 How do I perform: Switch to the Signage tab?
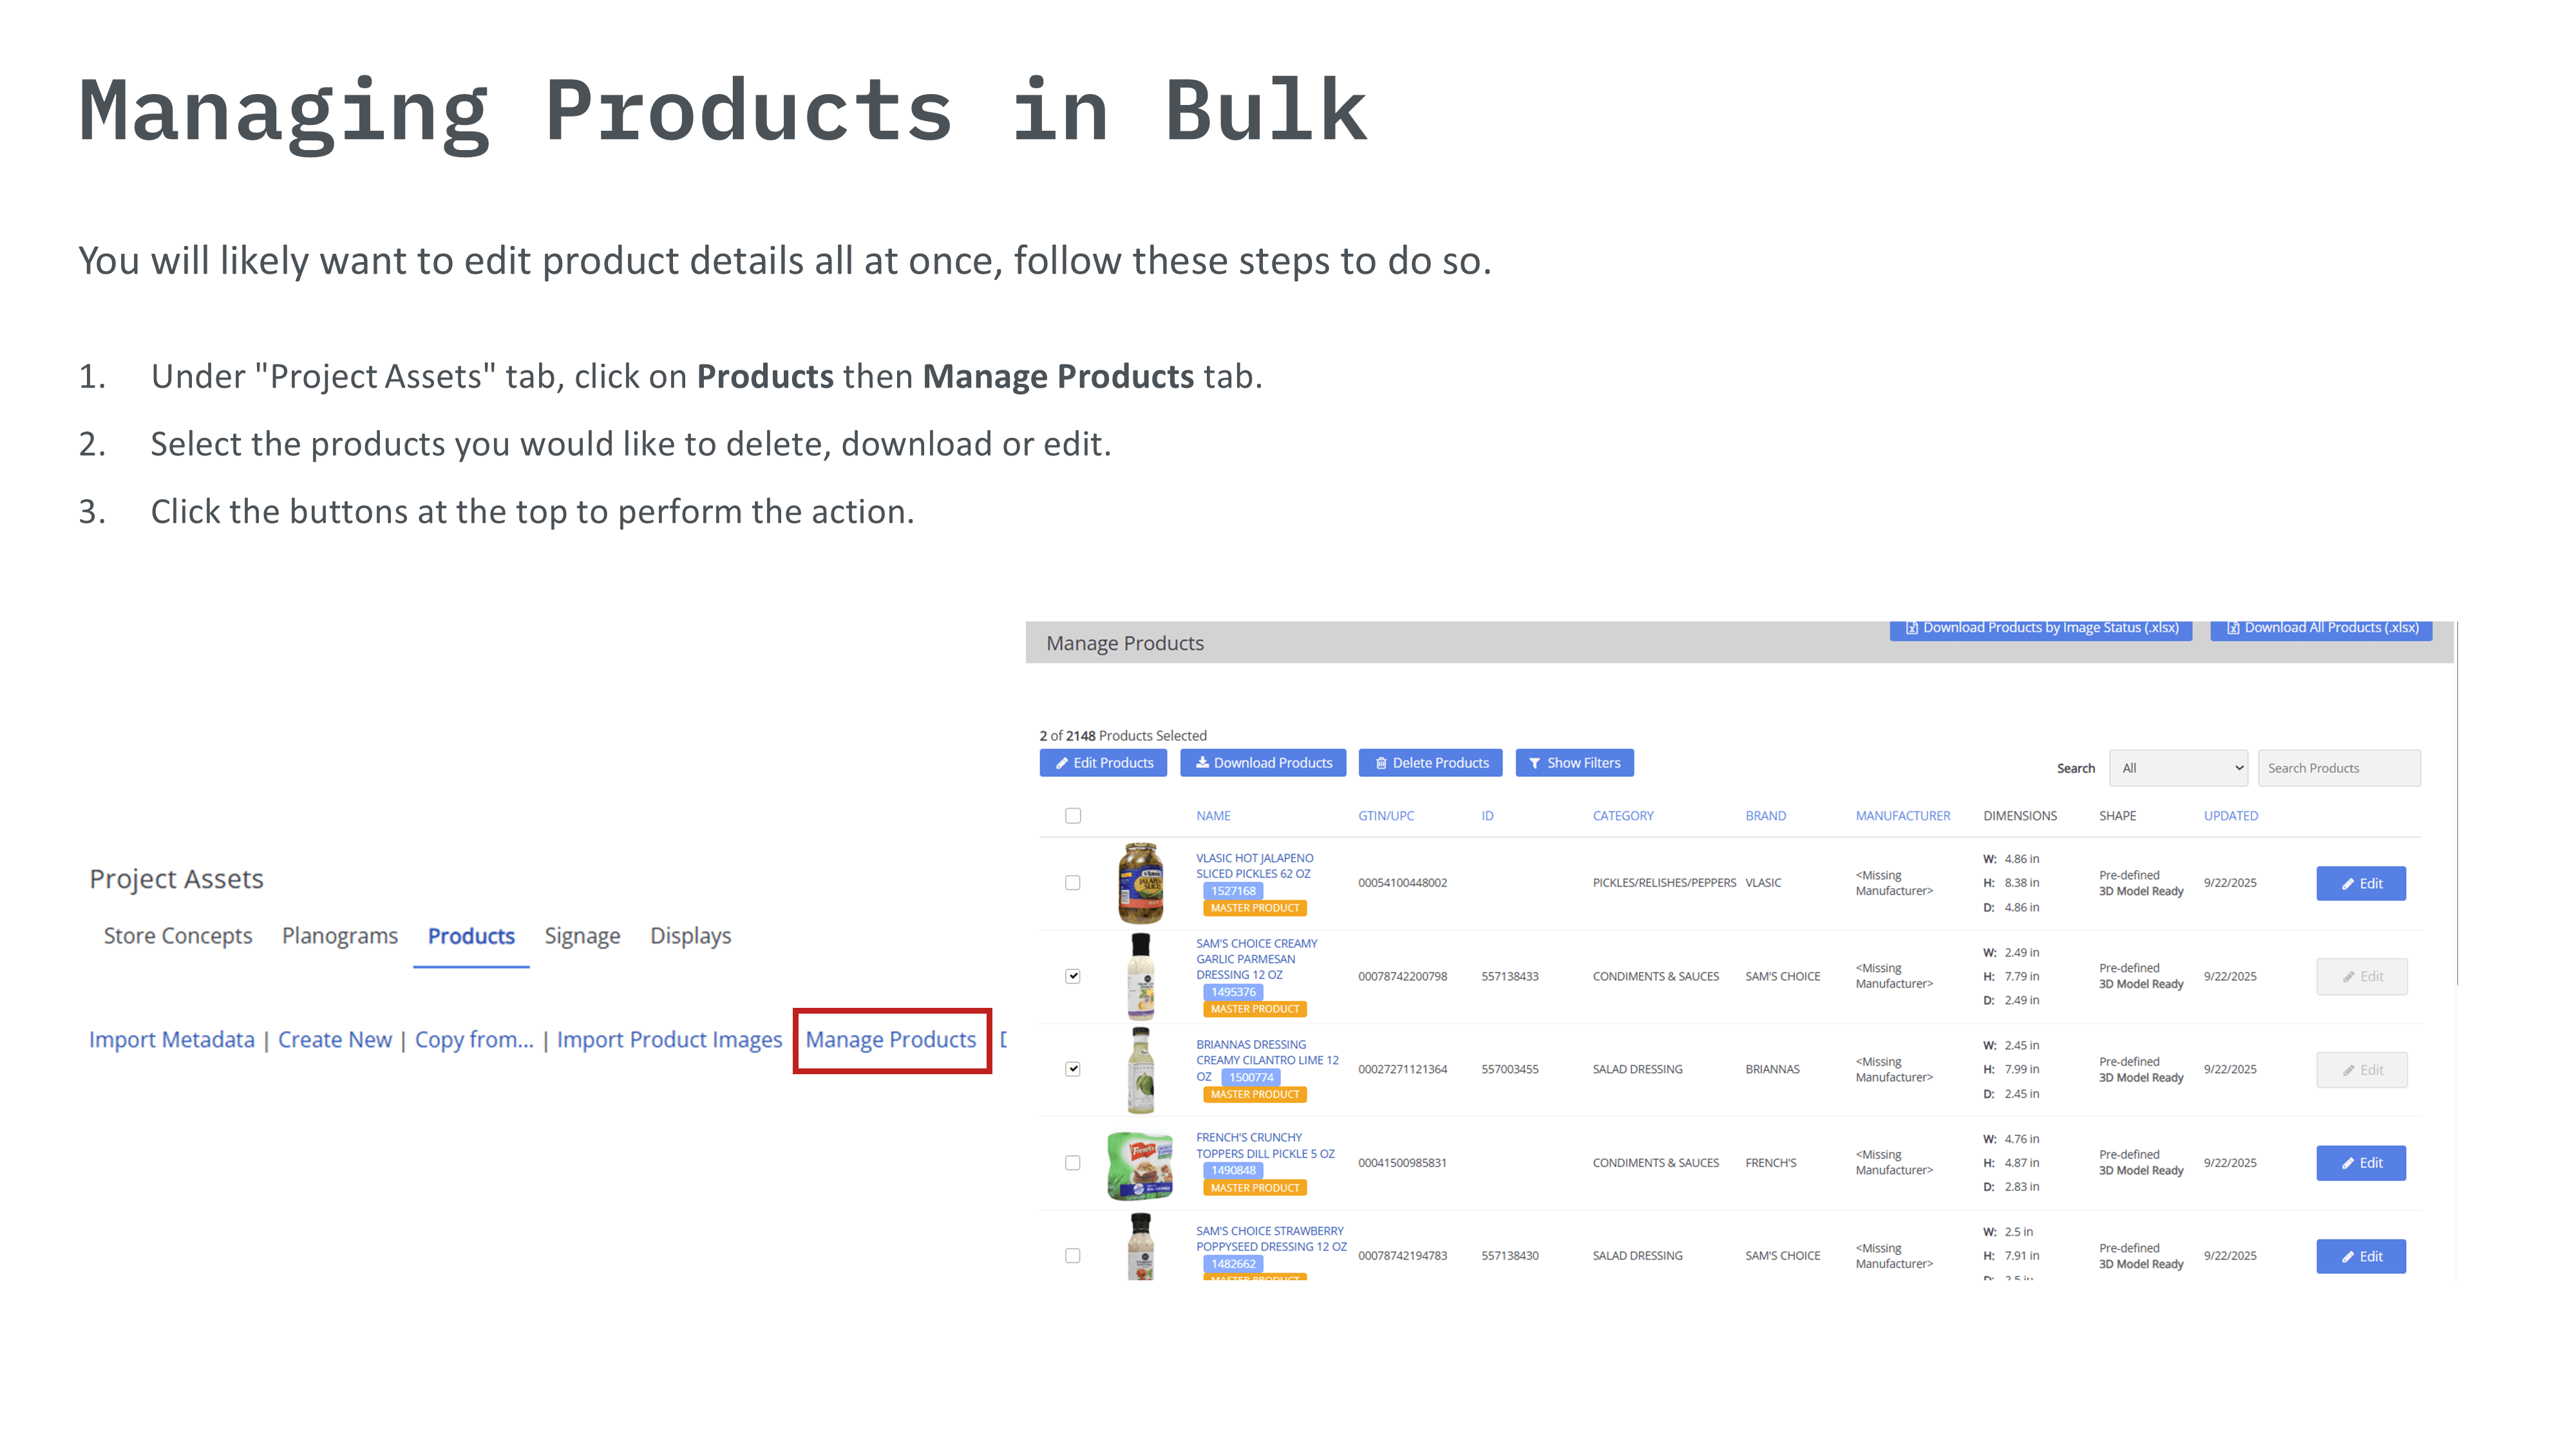[x=582, y=936]
